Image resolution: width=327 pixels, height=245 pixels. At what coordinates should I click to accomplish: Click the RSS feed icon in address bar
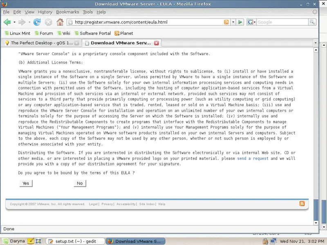tap(226, 22)
